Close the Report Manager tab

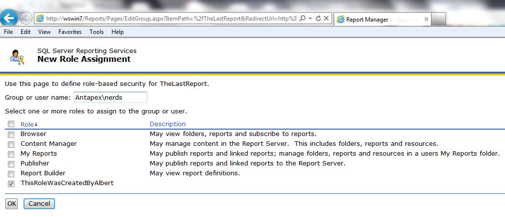426,20
